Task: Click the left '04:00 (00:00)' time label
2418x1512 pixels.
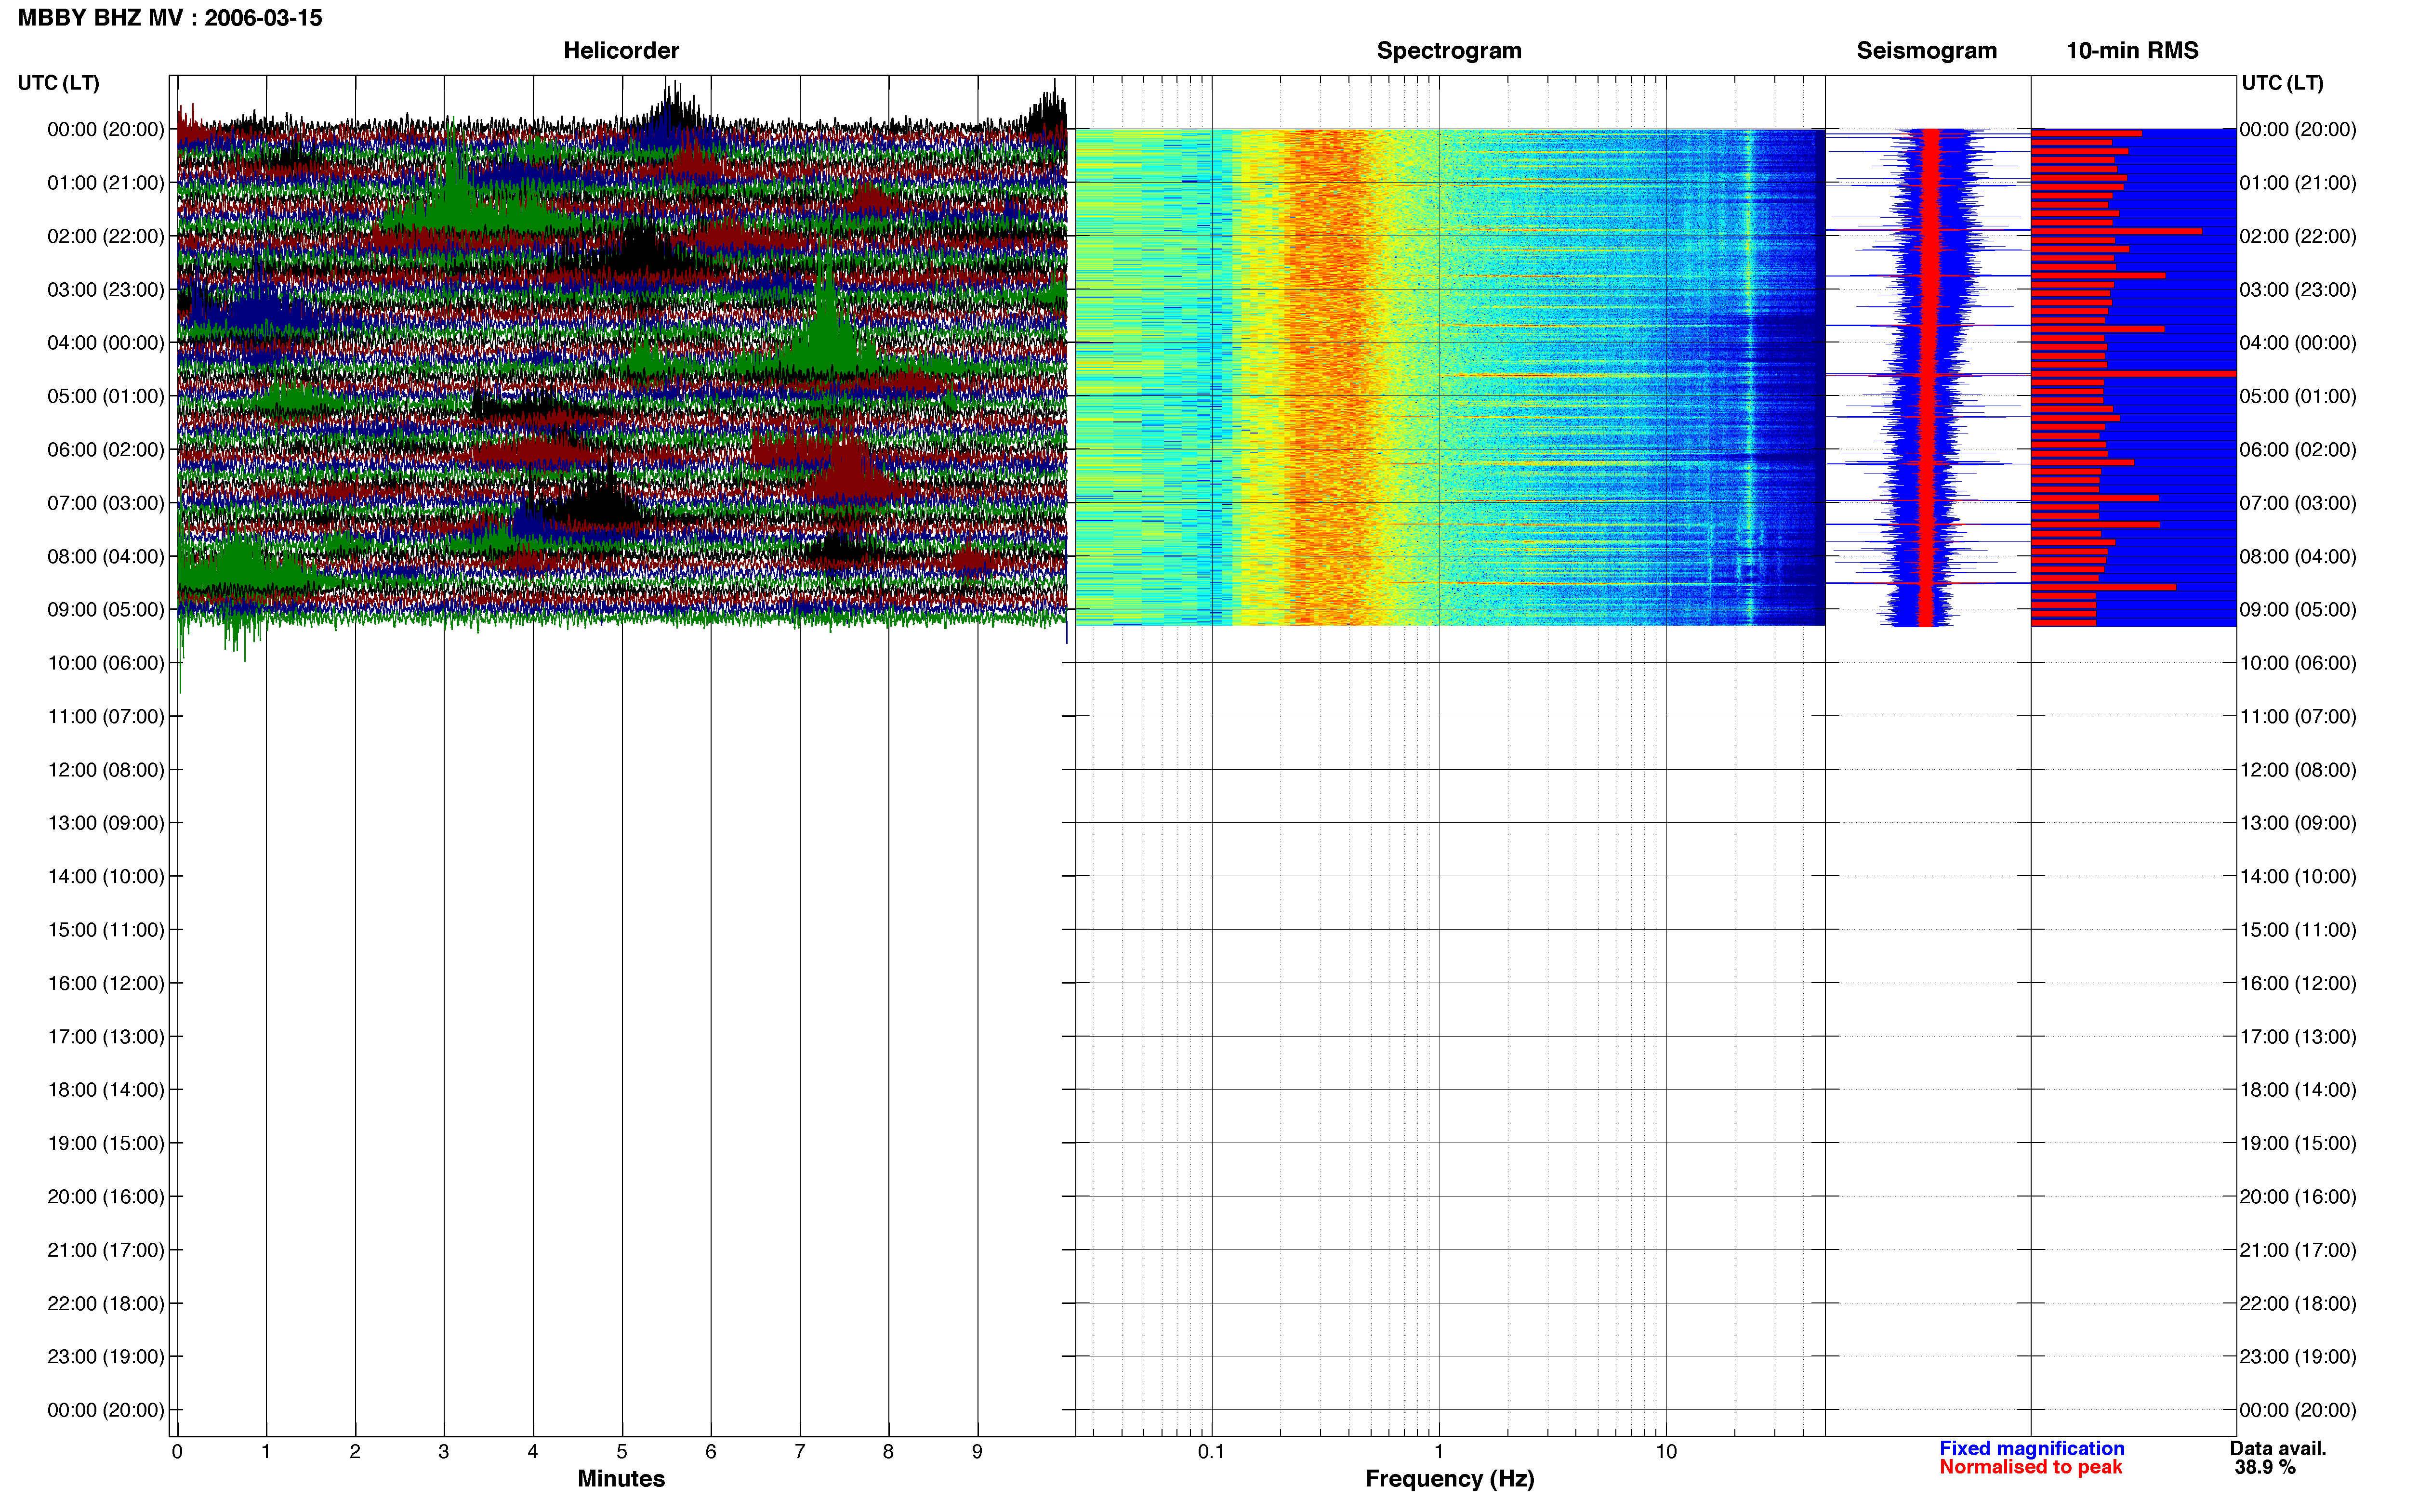Action: click(x=106, y=343)
